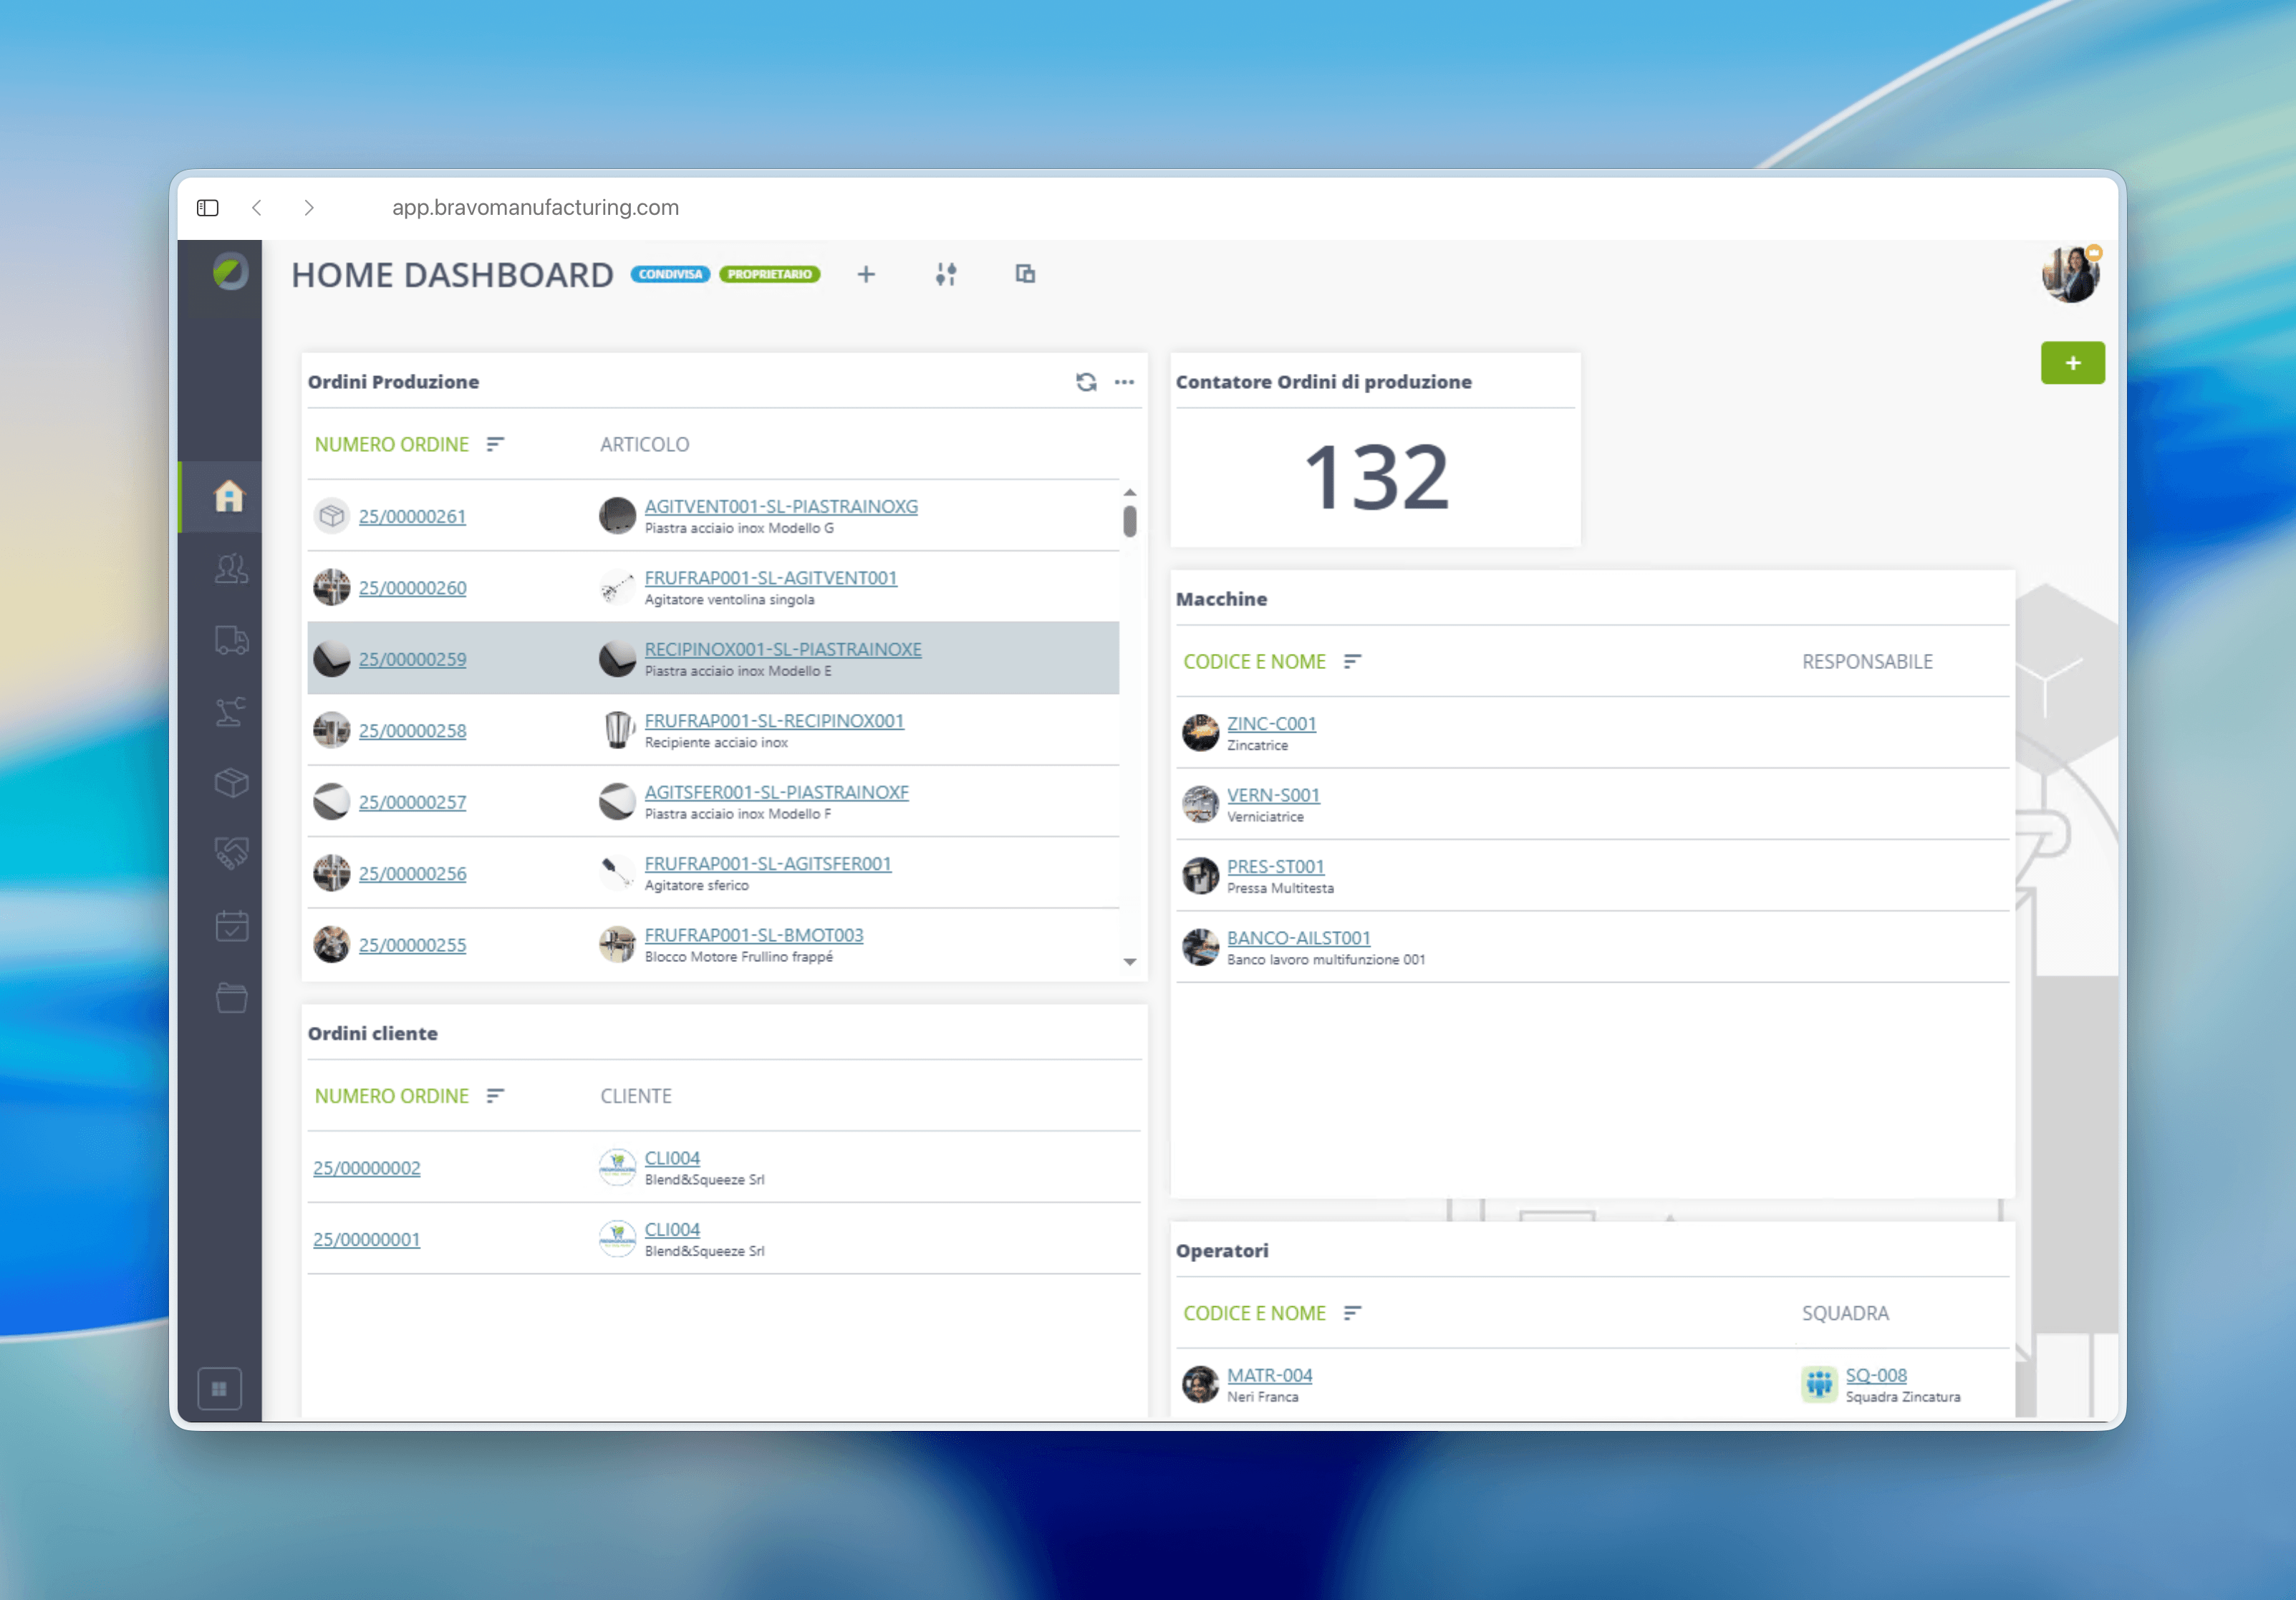Viewport: 2296px width, 1600px height.
Task: Open operator MATR-004
Action: coord(1269,1375)
